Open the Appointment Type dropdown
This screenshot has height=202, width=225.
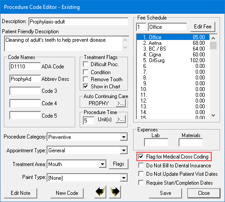point(124,151)
